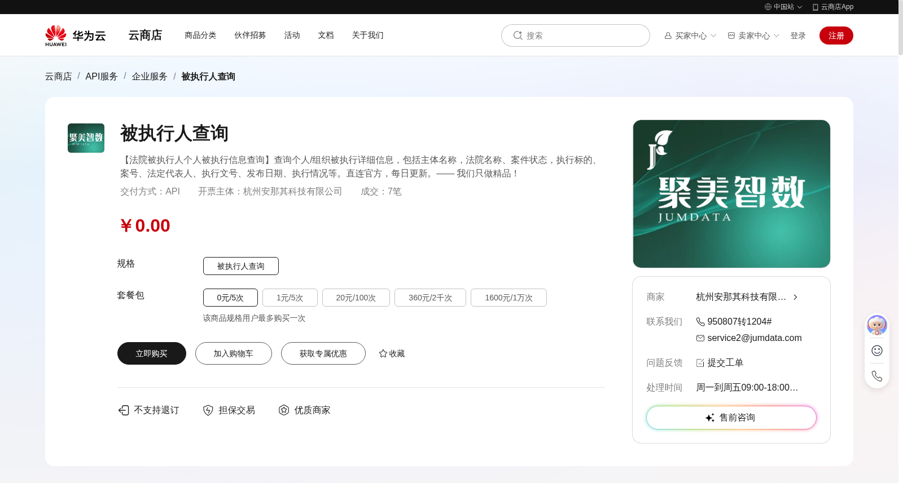
Task: Click the 周一到周五09:00-18:00 processing time text
Action: coord(747,388)
